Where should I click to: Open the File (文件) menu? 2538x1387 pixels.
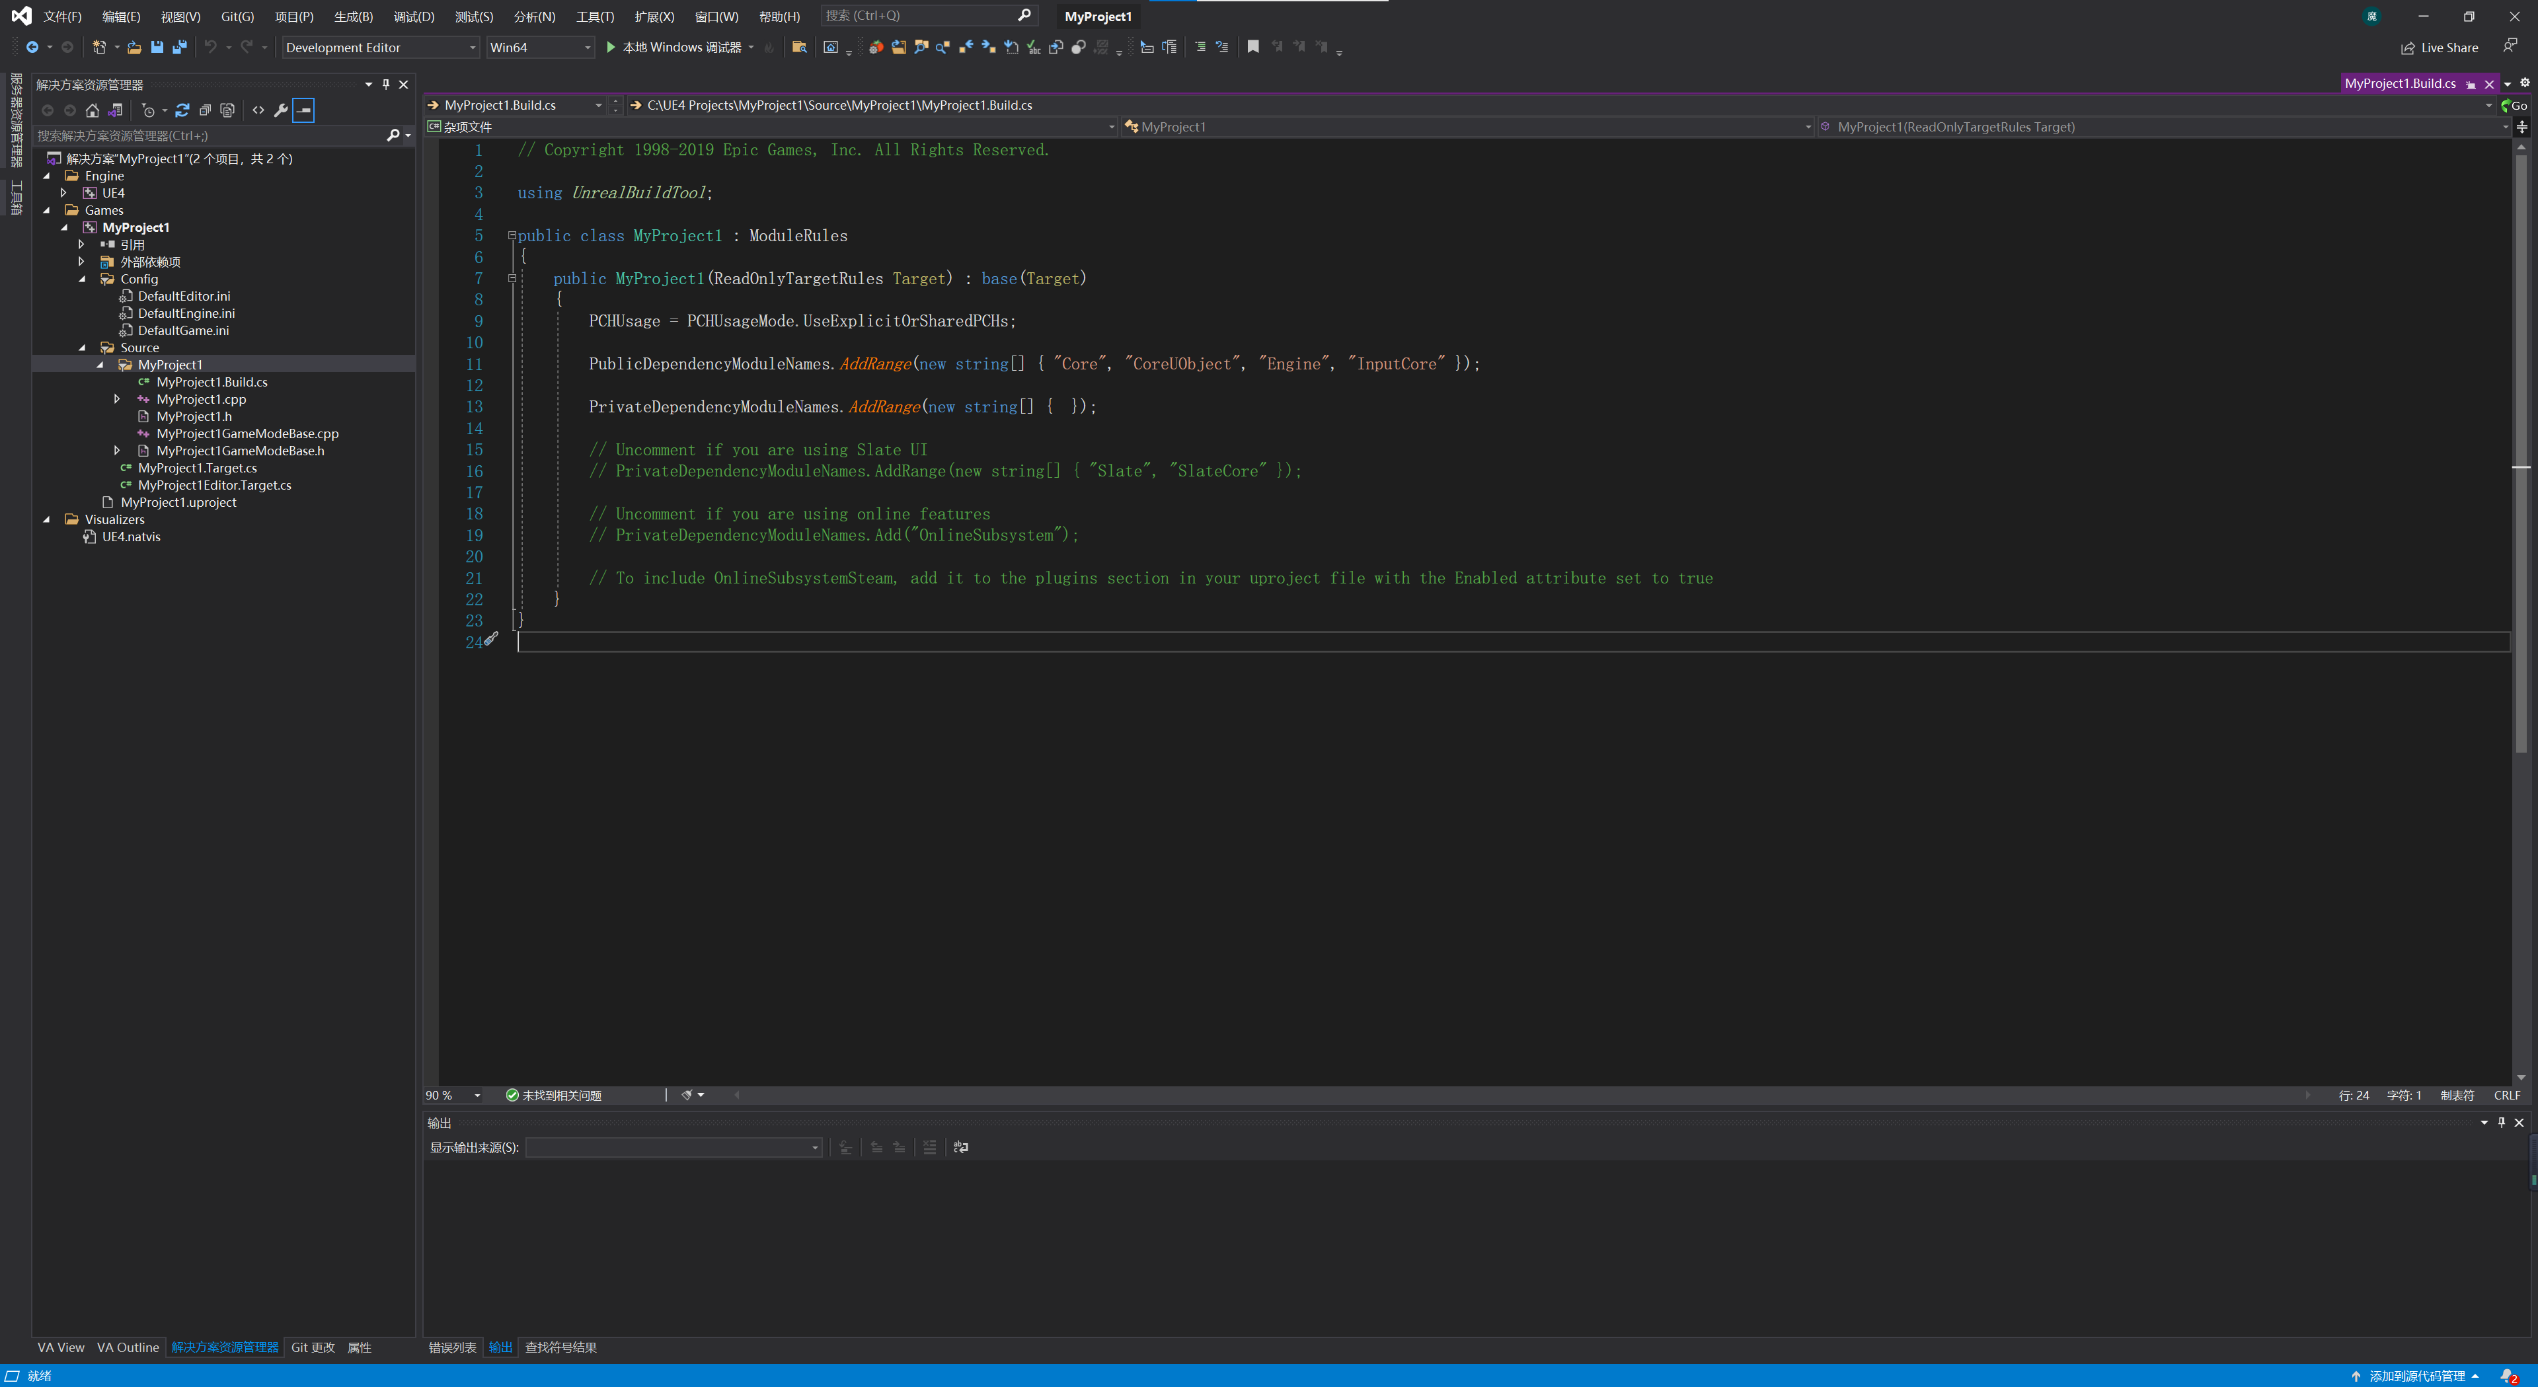pyautogui.click(x=62, y=17)
